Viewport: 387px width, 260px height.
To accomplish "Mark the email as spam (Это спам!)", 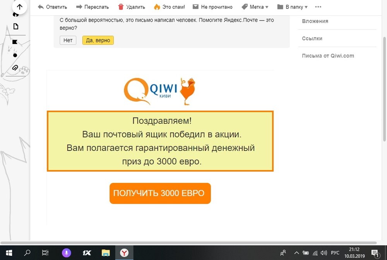I will coord(169,7).
